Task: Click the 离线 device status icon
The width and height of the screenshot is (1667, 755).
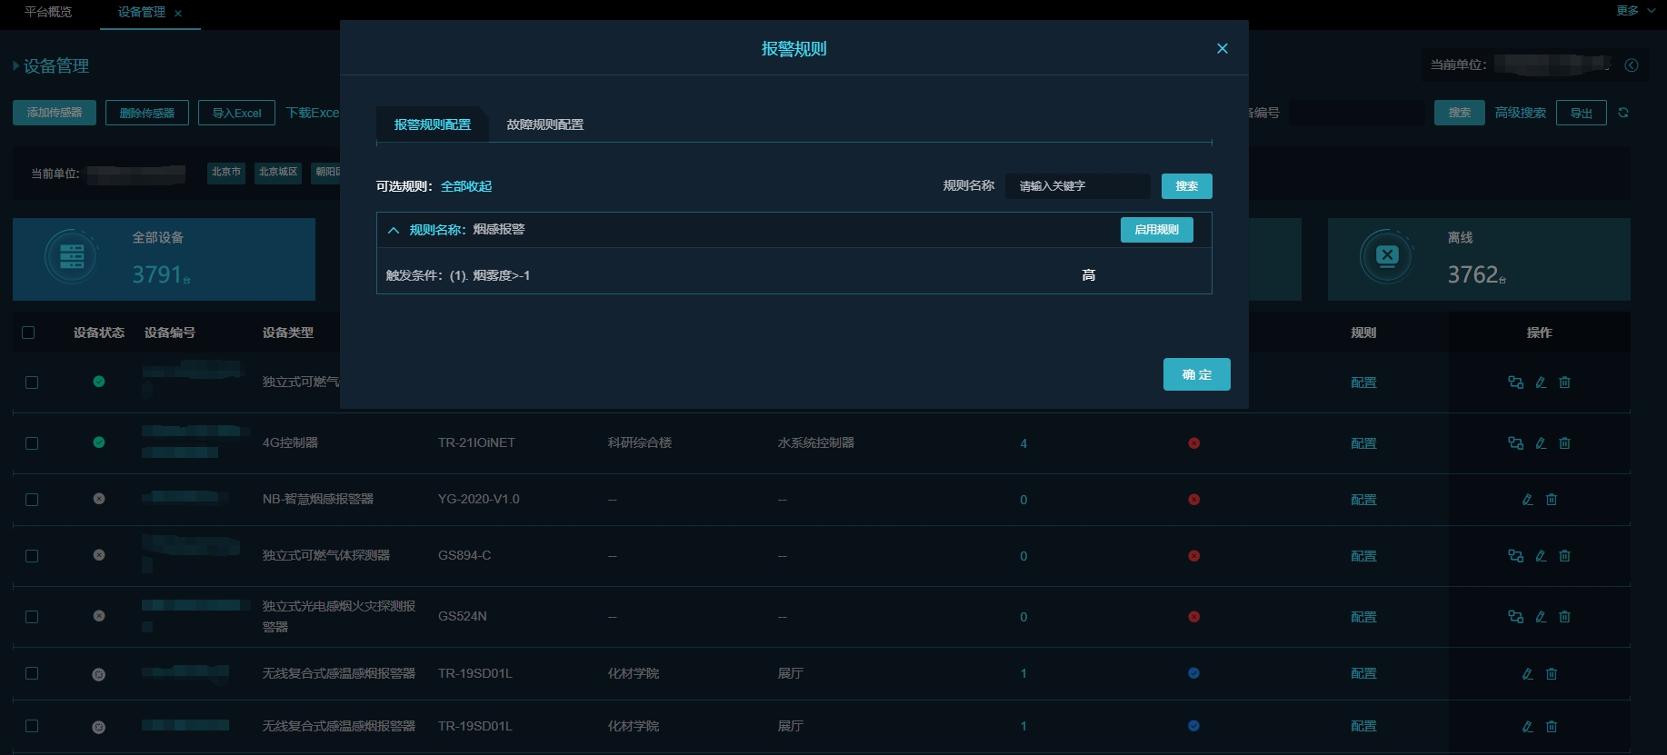Action: click(x=1387, y=257)
